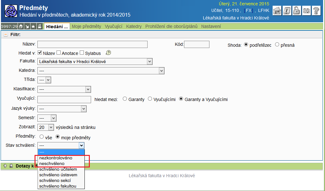Click the home icon in the top-right header

(277, 11)
